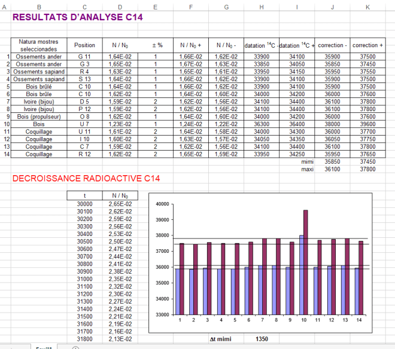The height and width of the screenshot is (349, 395).
Task: Select position cell 'S 13'
Action: 84,79
